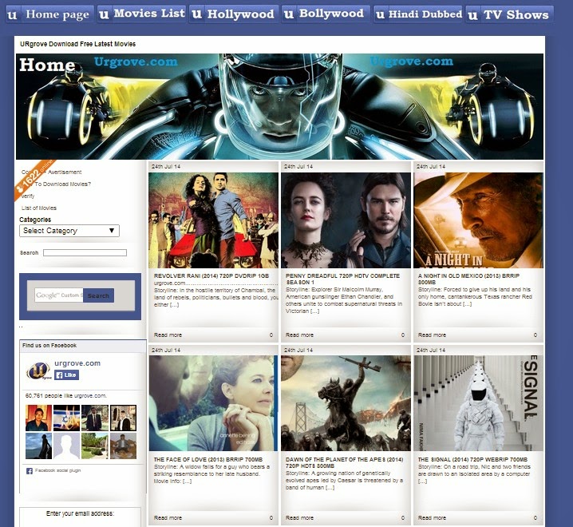Click Read more under Revolver Rani
573x527 pixels.
pos(168,335)
